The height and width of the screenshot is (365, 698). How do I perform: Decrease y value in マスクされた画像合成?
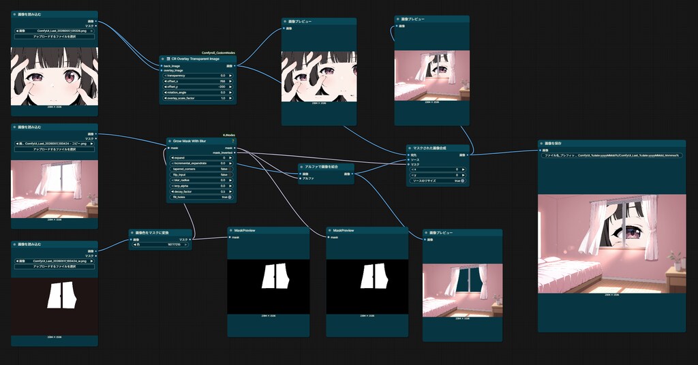click(412, 175)
